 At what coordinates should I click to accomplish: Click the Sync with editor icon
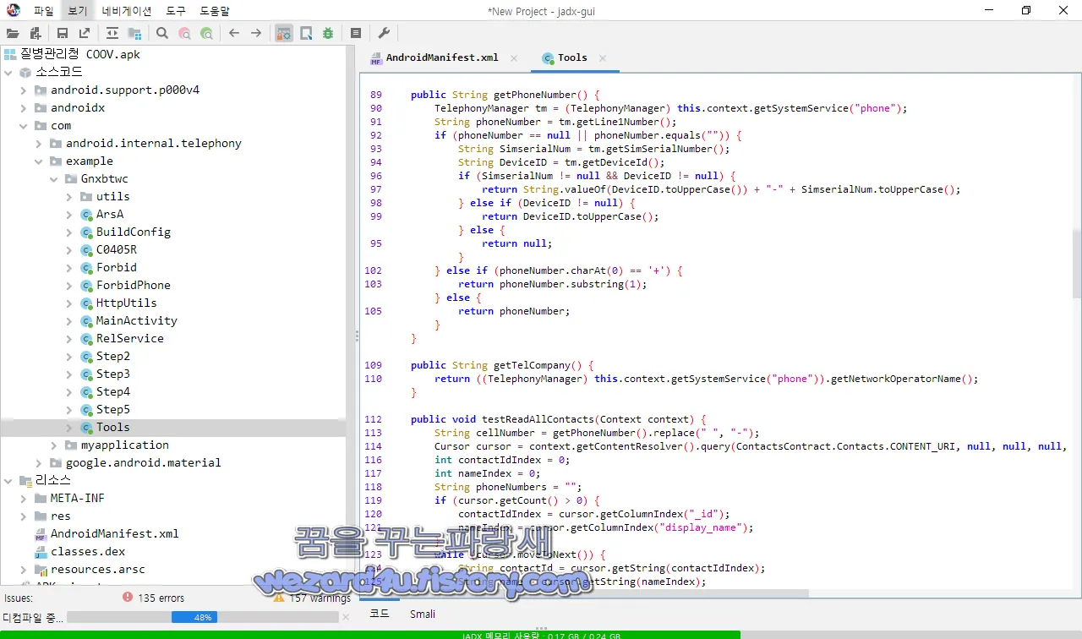pos(112,33)
